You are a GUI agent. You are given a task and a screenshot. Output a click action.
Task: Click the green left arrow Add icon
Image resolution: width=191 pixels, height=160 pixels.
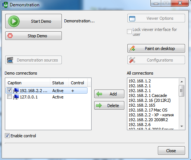coord(99,94)
